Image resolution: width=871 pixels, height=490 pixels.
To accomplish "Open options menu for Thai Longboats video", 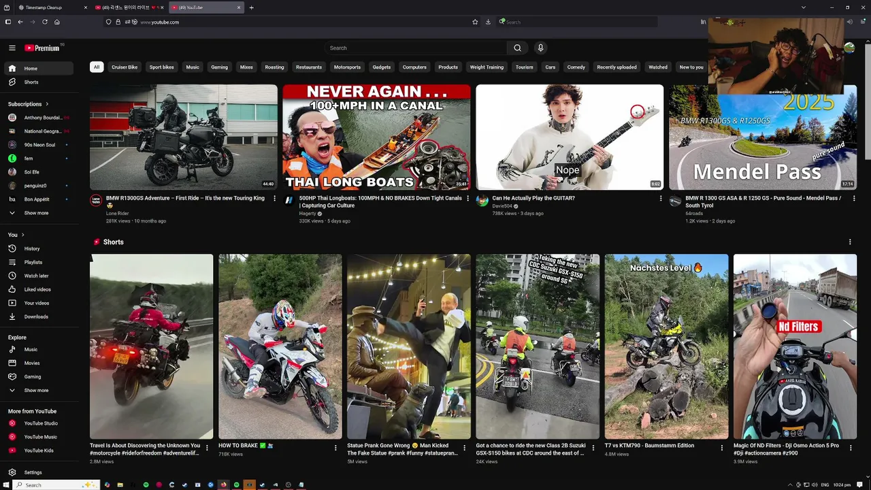I will 467,199.
